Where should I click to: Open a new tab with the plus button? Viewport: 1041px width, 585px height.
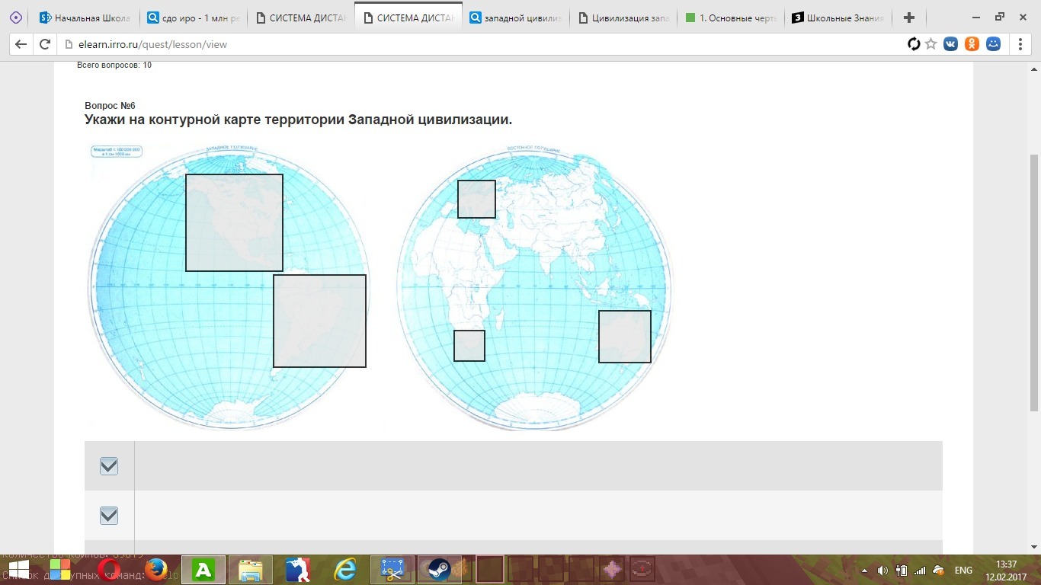[908, 18]
